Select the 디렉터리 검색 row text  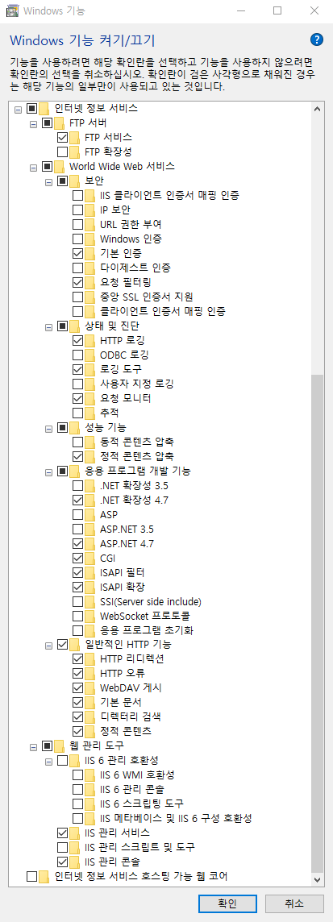pos(130,716)
